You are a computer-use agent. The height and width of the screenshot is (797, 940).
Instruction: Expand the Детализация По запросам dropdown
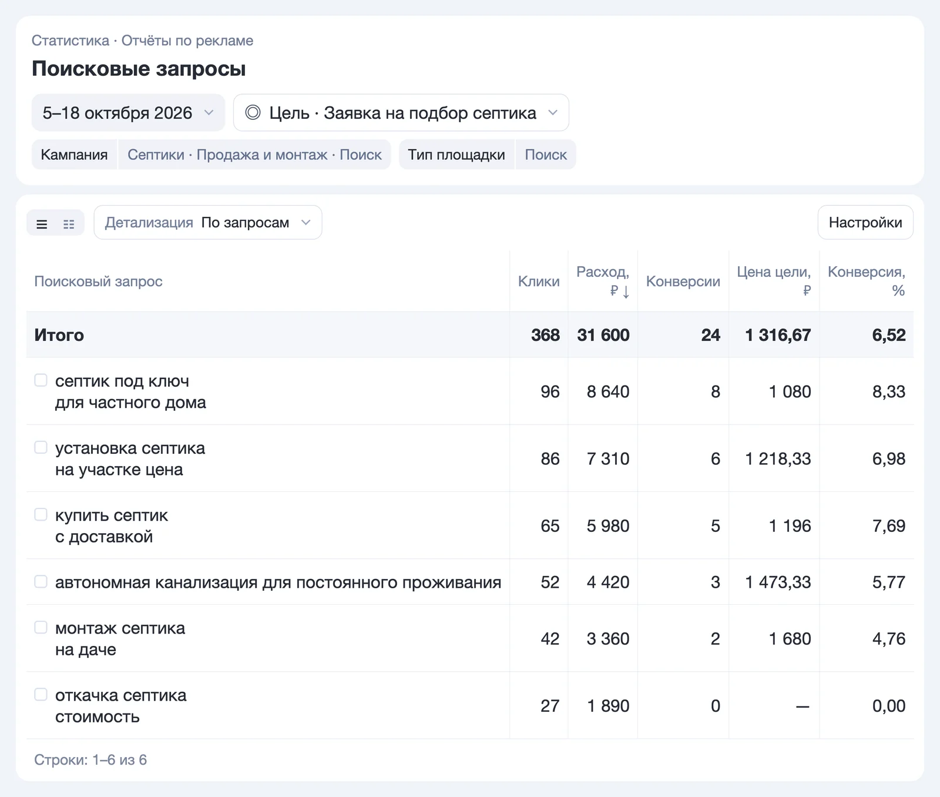208,222
